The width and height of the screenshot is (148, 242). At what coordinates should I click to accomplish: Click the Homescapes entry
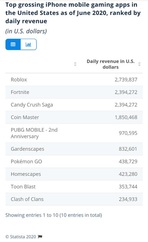point(26,174)
